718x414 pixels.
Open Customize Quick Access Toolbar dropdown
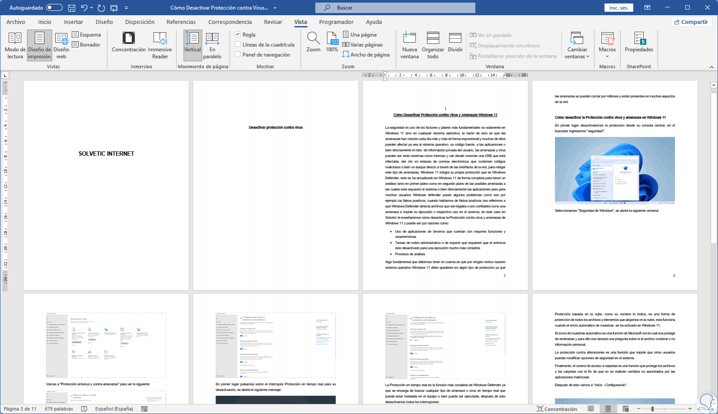[x=126, y=8]
